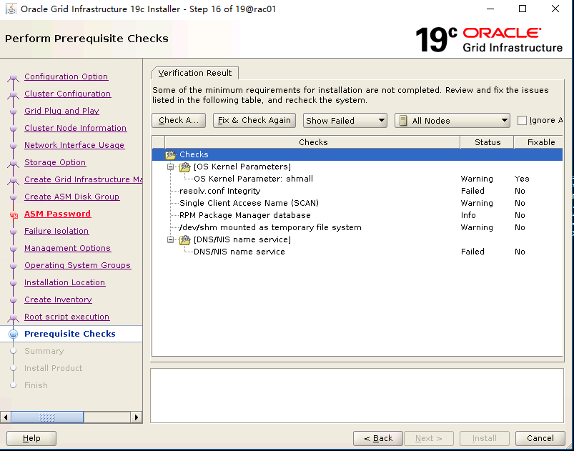Open the ASM Password step link

(57, 214)
